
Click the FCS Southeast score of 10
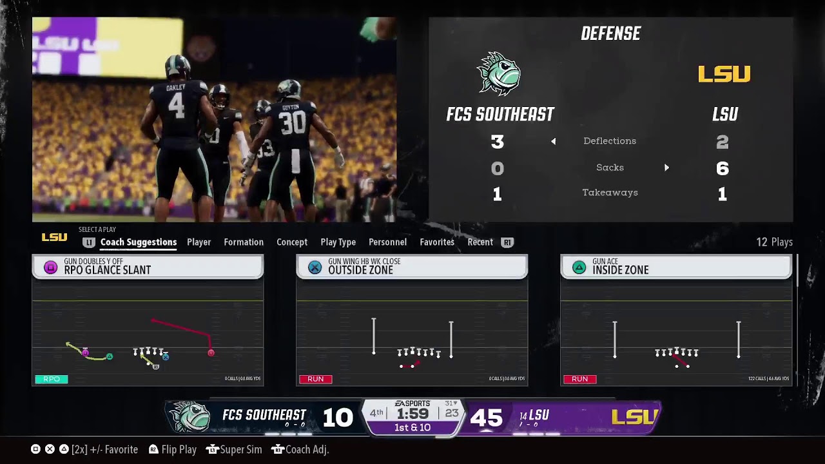tap(338, 418)
